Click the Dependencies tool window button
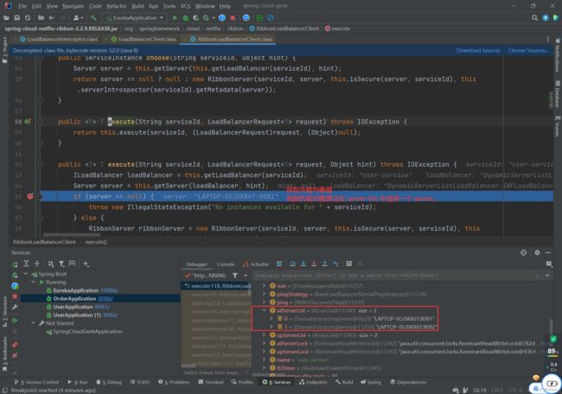The width and height of the screenshot is (562, 394). pyautogui.click(x=408, y=382)
